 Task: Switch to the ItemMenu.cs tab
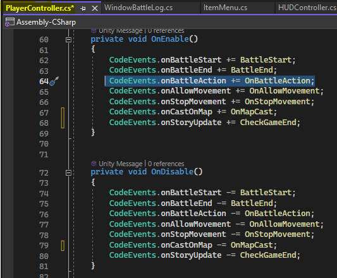[225, 8]
